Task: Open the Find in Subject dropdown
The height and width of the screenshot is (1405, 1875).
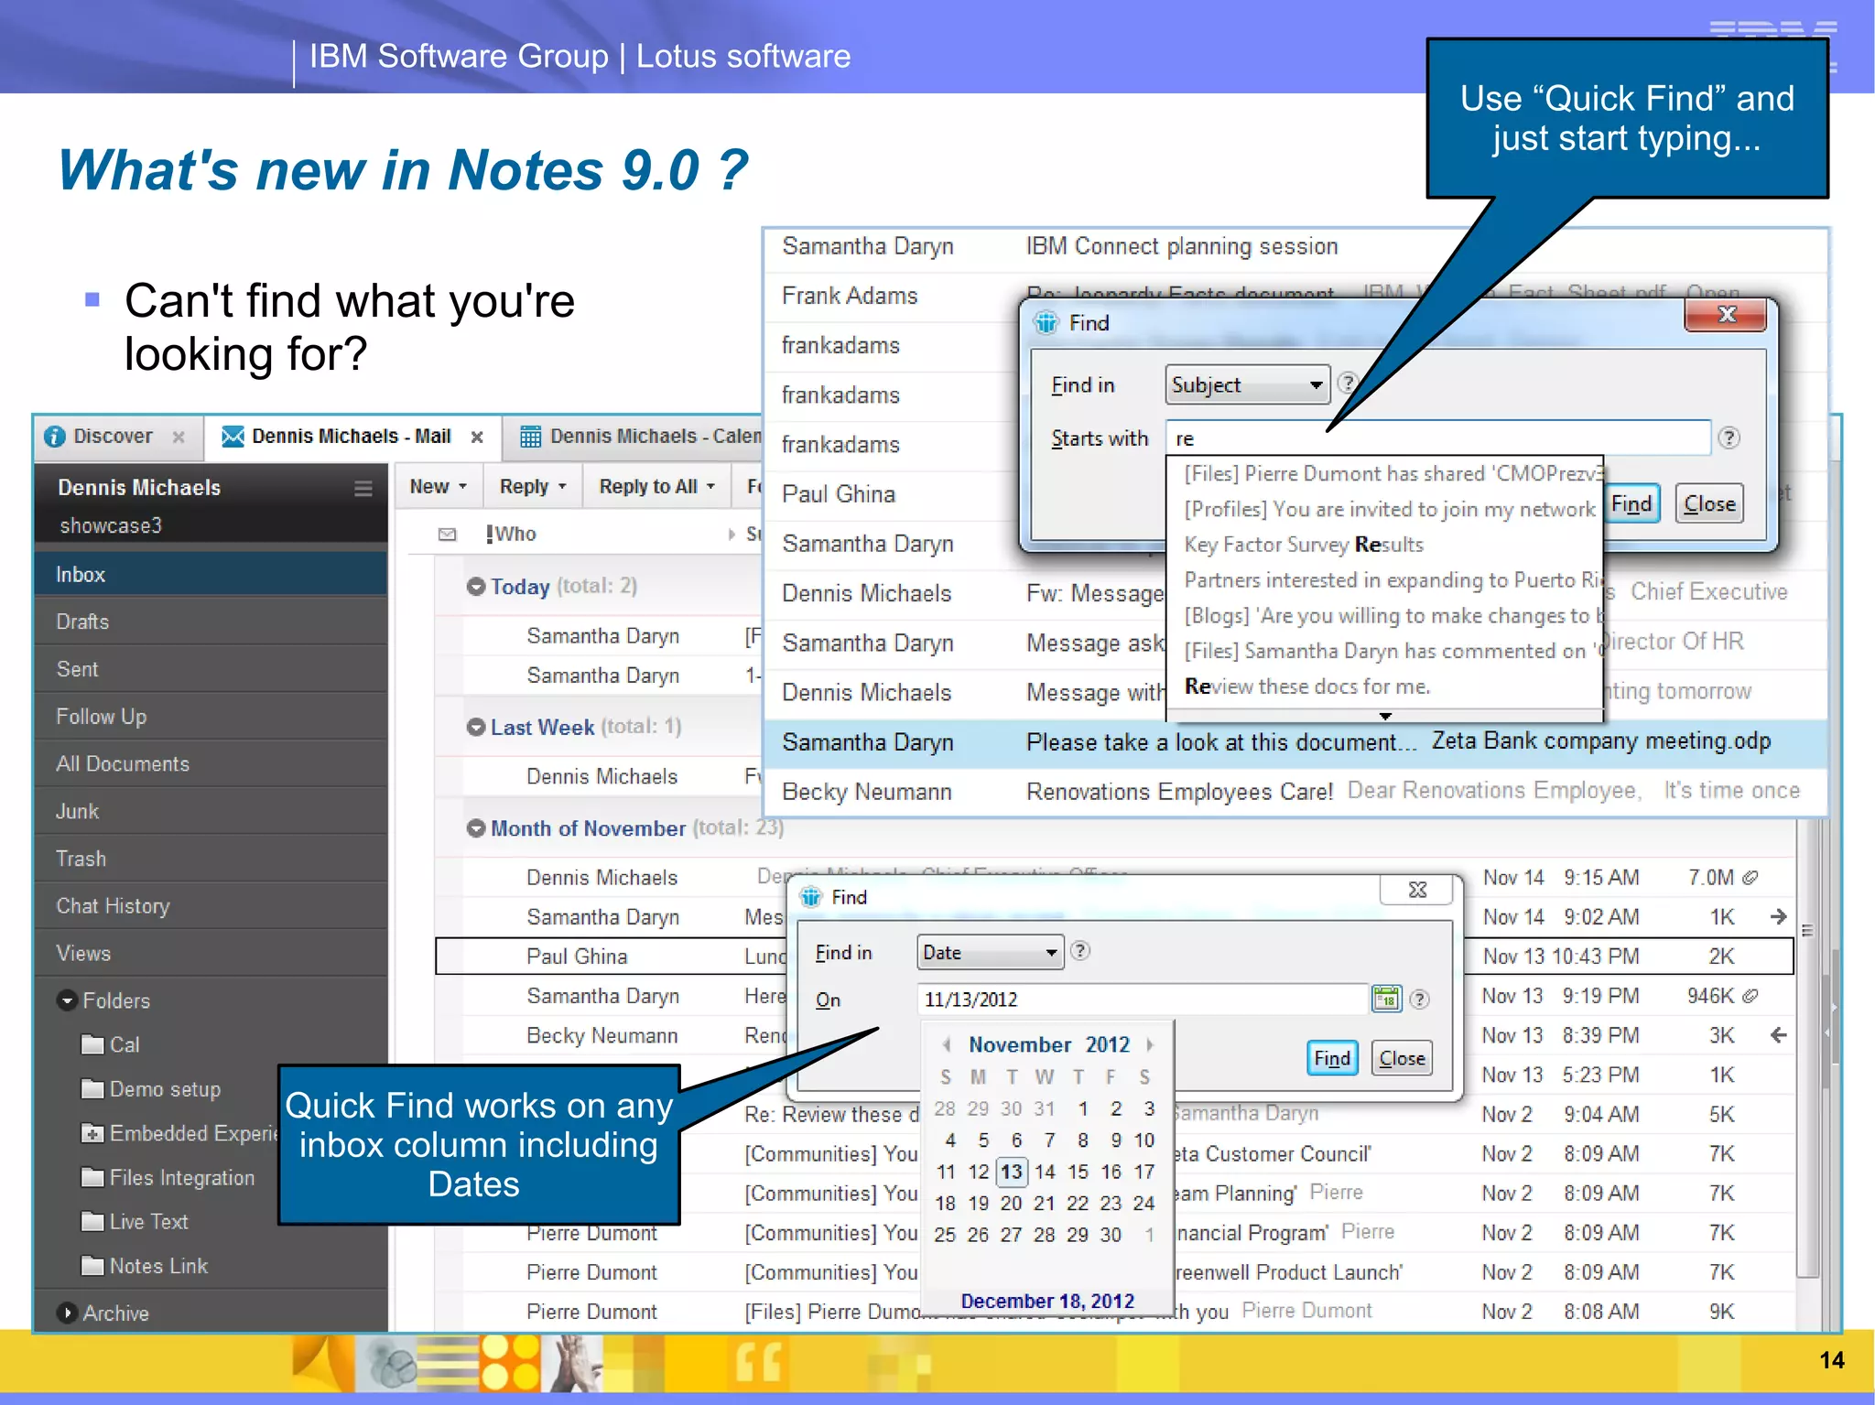Action: 1247,384
